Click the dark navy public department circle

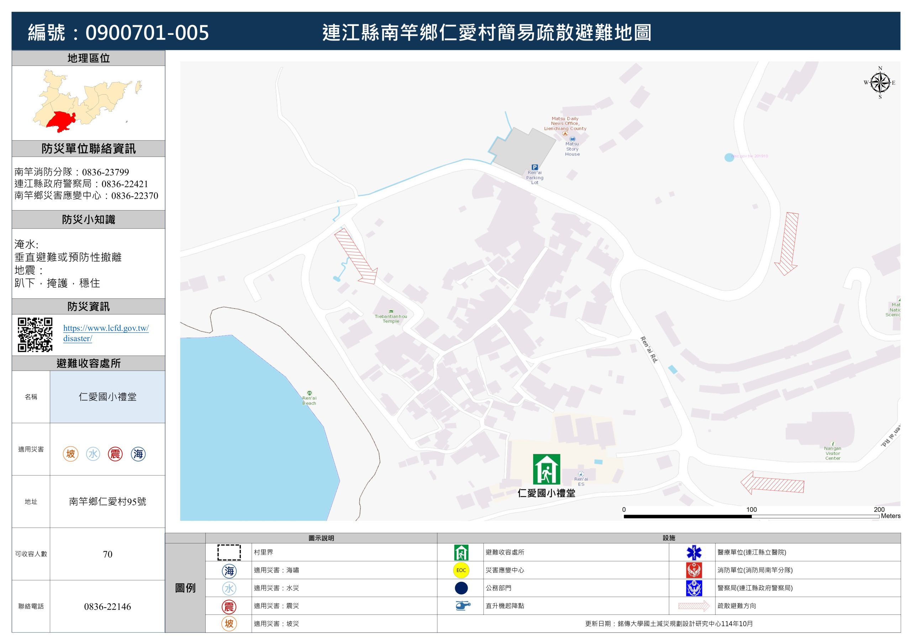461,588
